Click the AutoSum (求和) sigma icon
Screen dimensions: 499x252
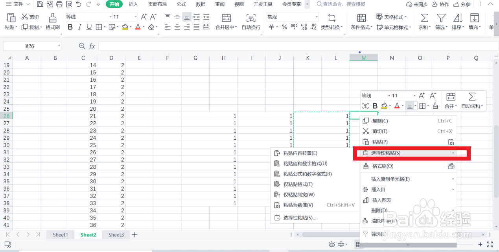coord(424,18)
